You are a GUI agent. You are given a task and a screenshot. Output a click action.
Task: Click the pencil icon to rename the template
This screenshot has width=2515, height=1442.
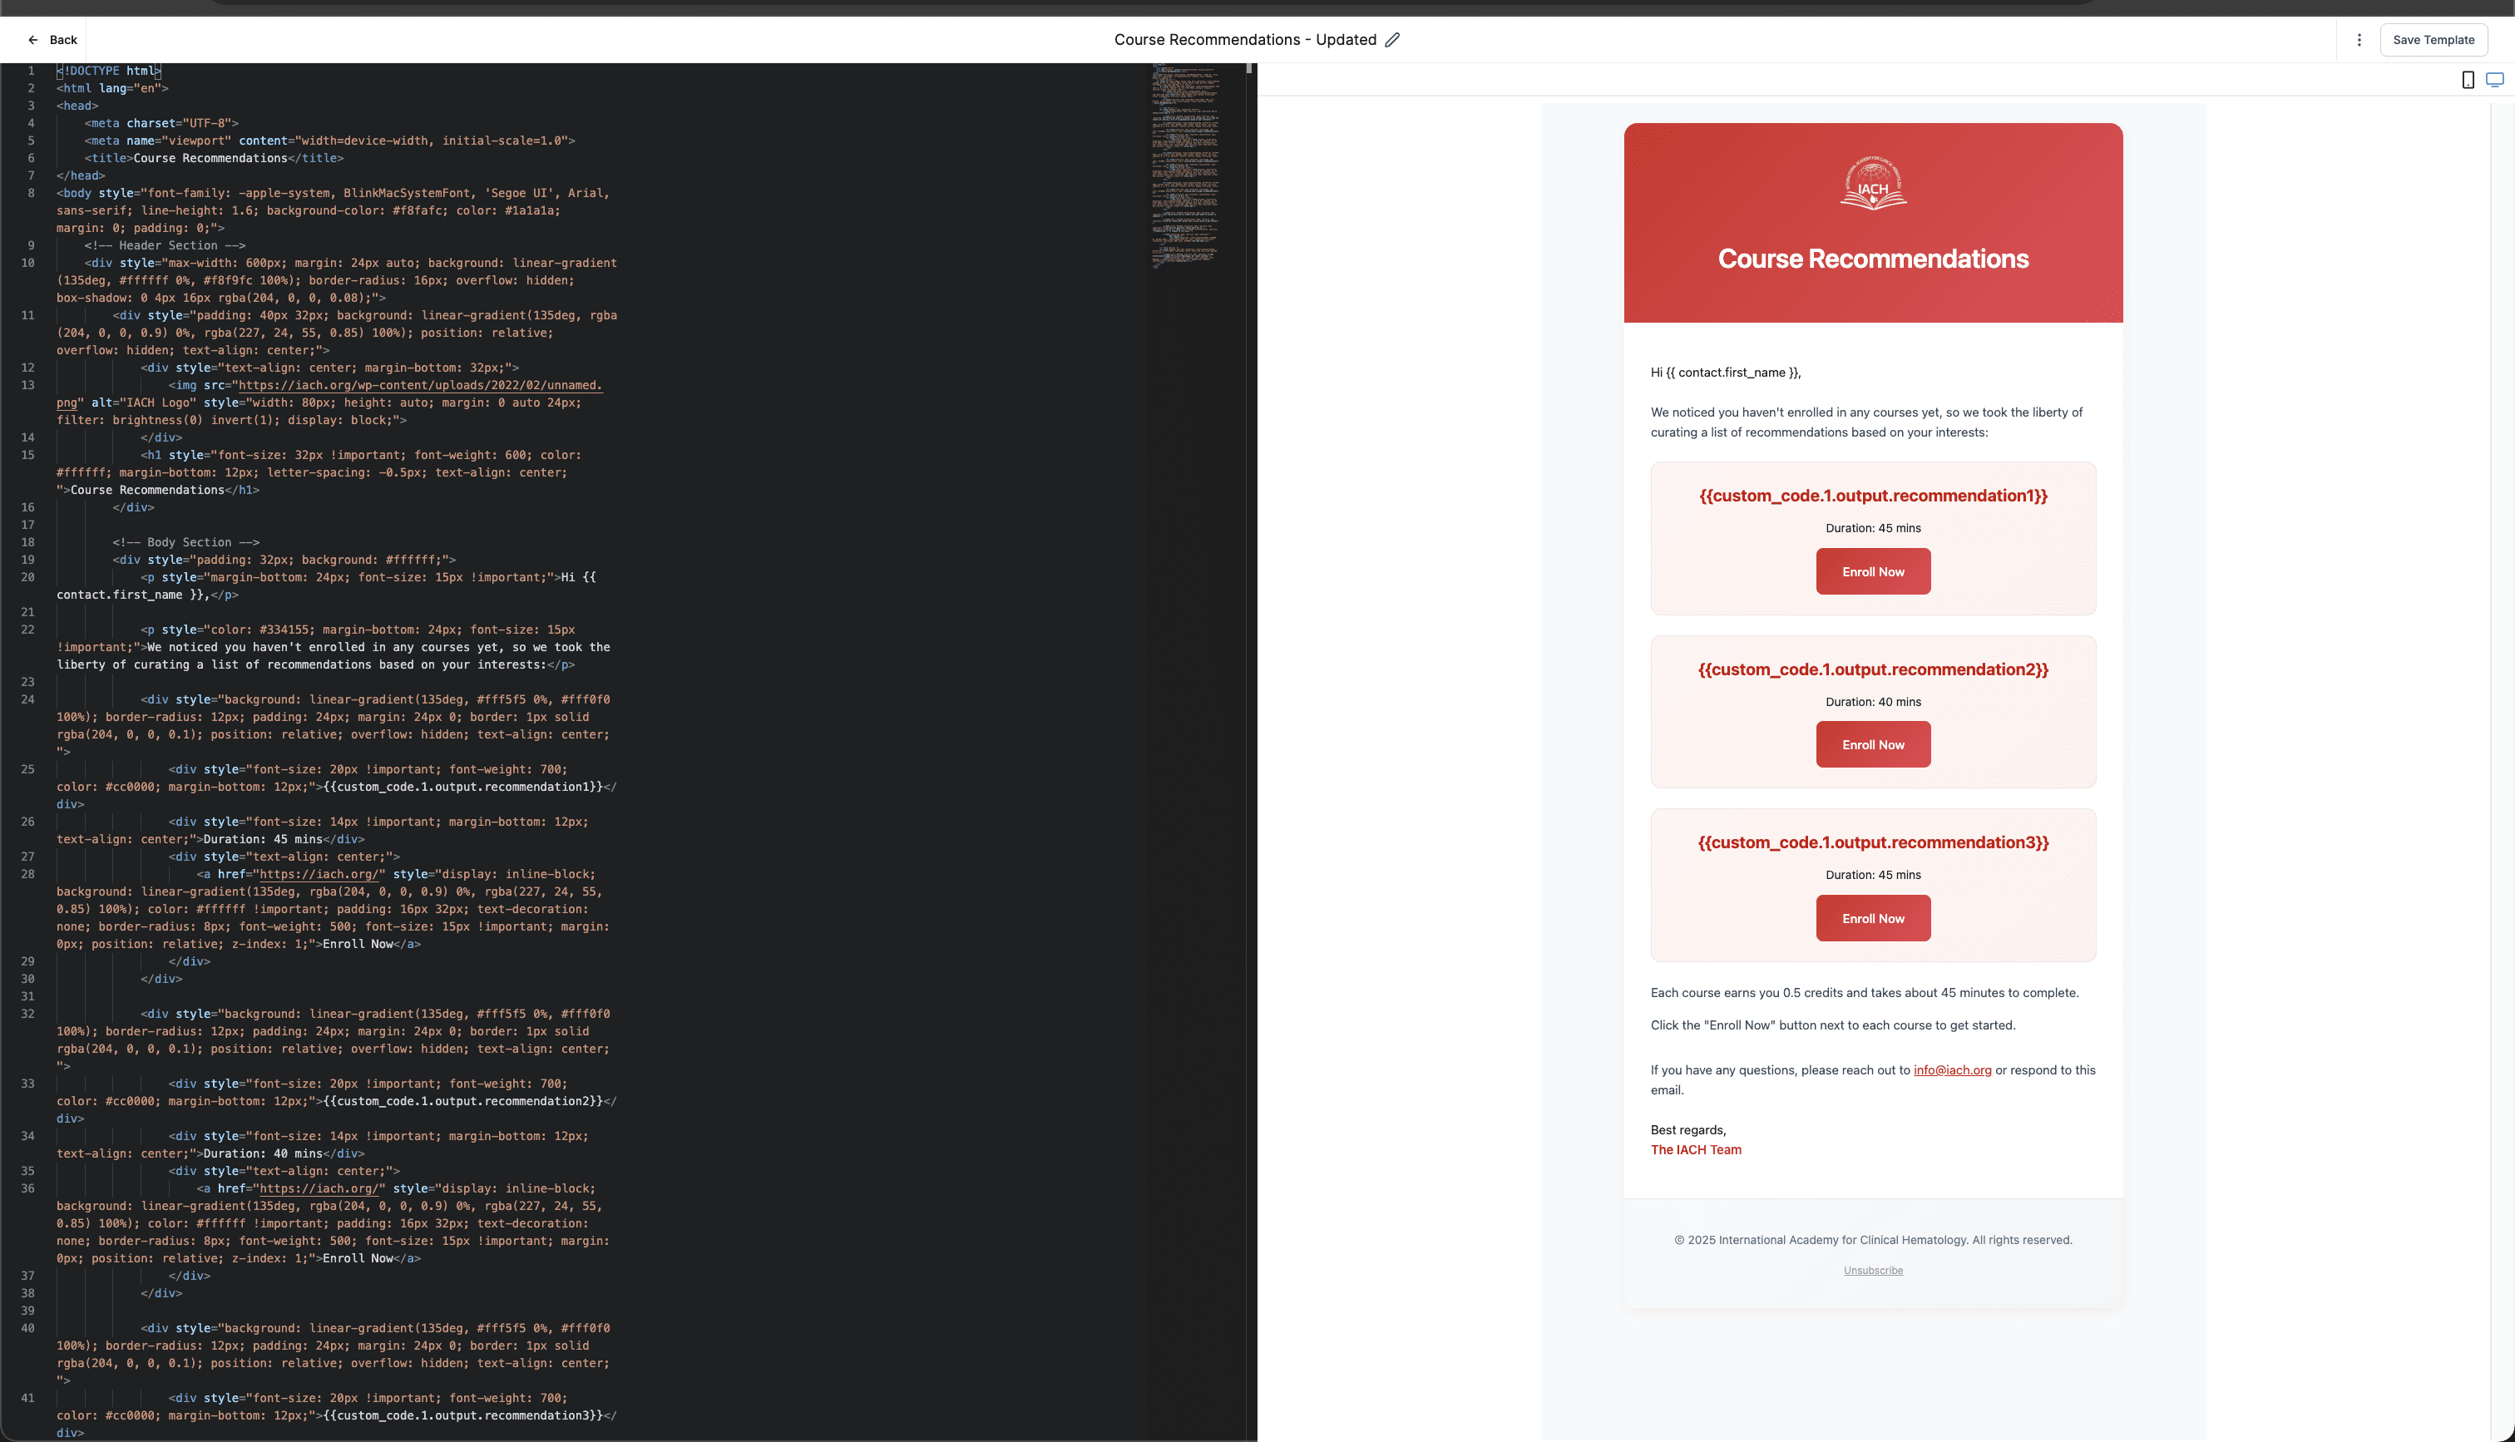1392,40
